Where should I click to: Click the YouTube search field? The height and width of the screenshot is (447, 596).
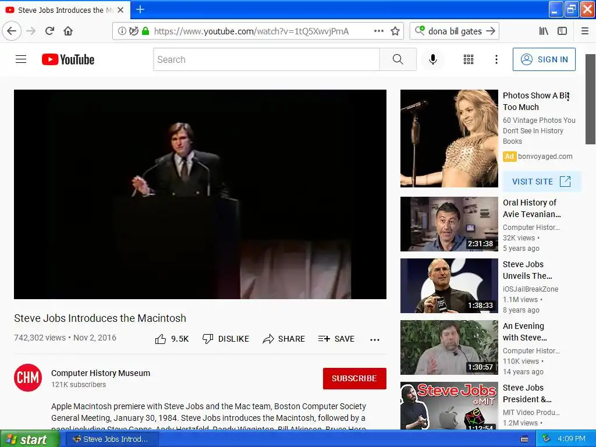(267, 59)
